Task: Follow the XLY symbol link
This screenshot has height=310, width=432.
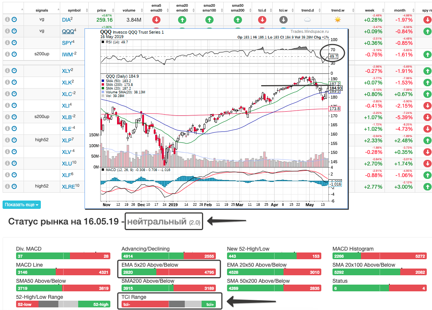Action: coord(67,71)
